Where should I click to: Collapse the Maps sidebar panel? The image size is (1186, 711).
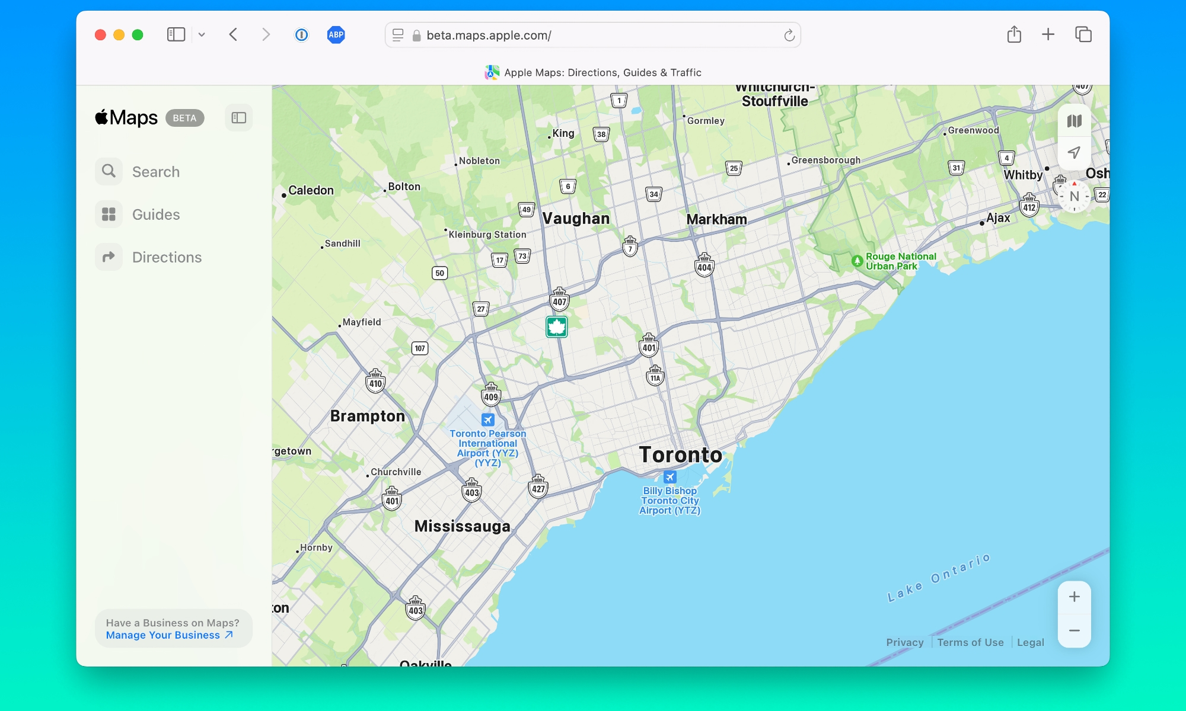239,118
